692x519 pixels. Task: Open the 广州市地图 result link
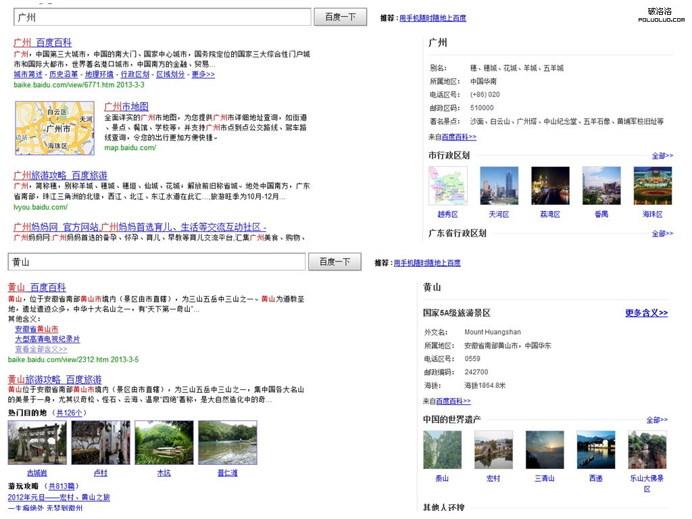click(x=126, y=107)
